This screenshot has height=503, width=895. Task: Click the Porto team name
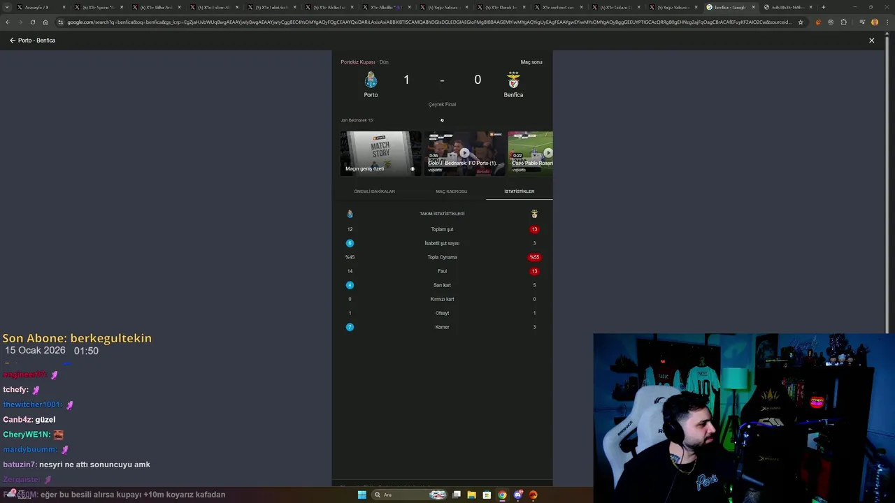click(x=371, y=95)
